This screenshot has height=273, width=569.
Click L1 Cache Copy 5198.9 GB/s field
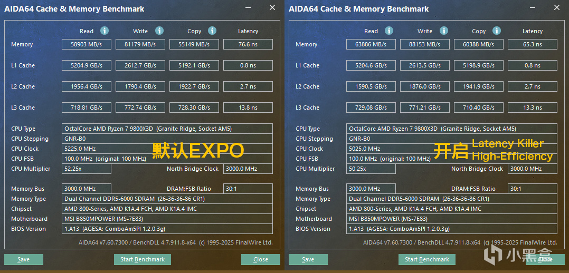479,65
